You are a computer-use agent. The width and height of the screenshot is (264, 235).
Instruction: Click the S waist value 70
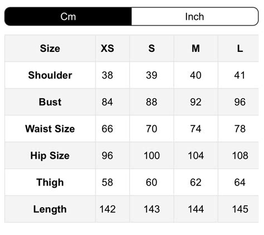click(x=151, y=129)
